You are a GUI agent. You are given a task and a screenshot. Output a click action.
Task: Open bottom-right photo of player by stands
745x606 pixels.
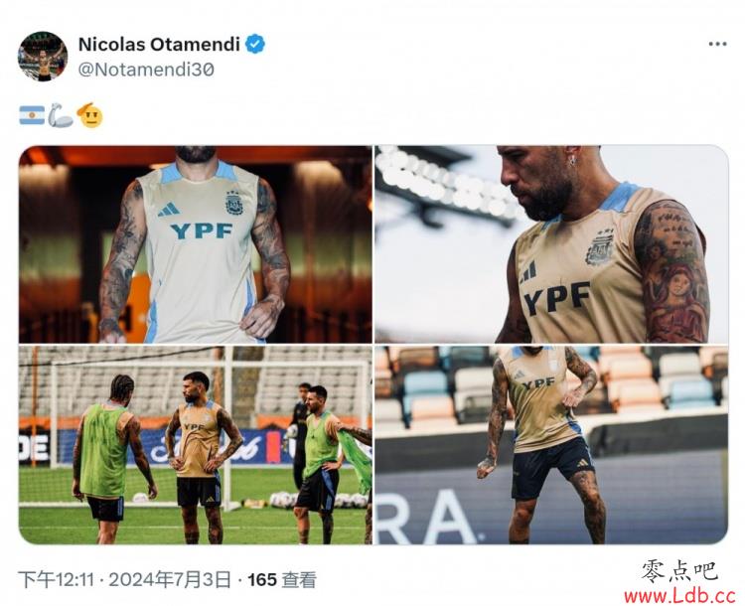[x=551, y=445]
